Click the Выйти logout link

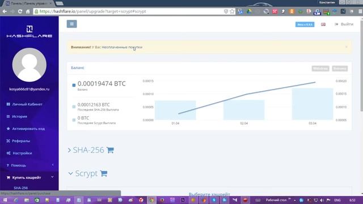(x=344, y=24)
